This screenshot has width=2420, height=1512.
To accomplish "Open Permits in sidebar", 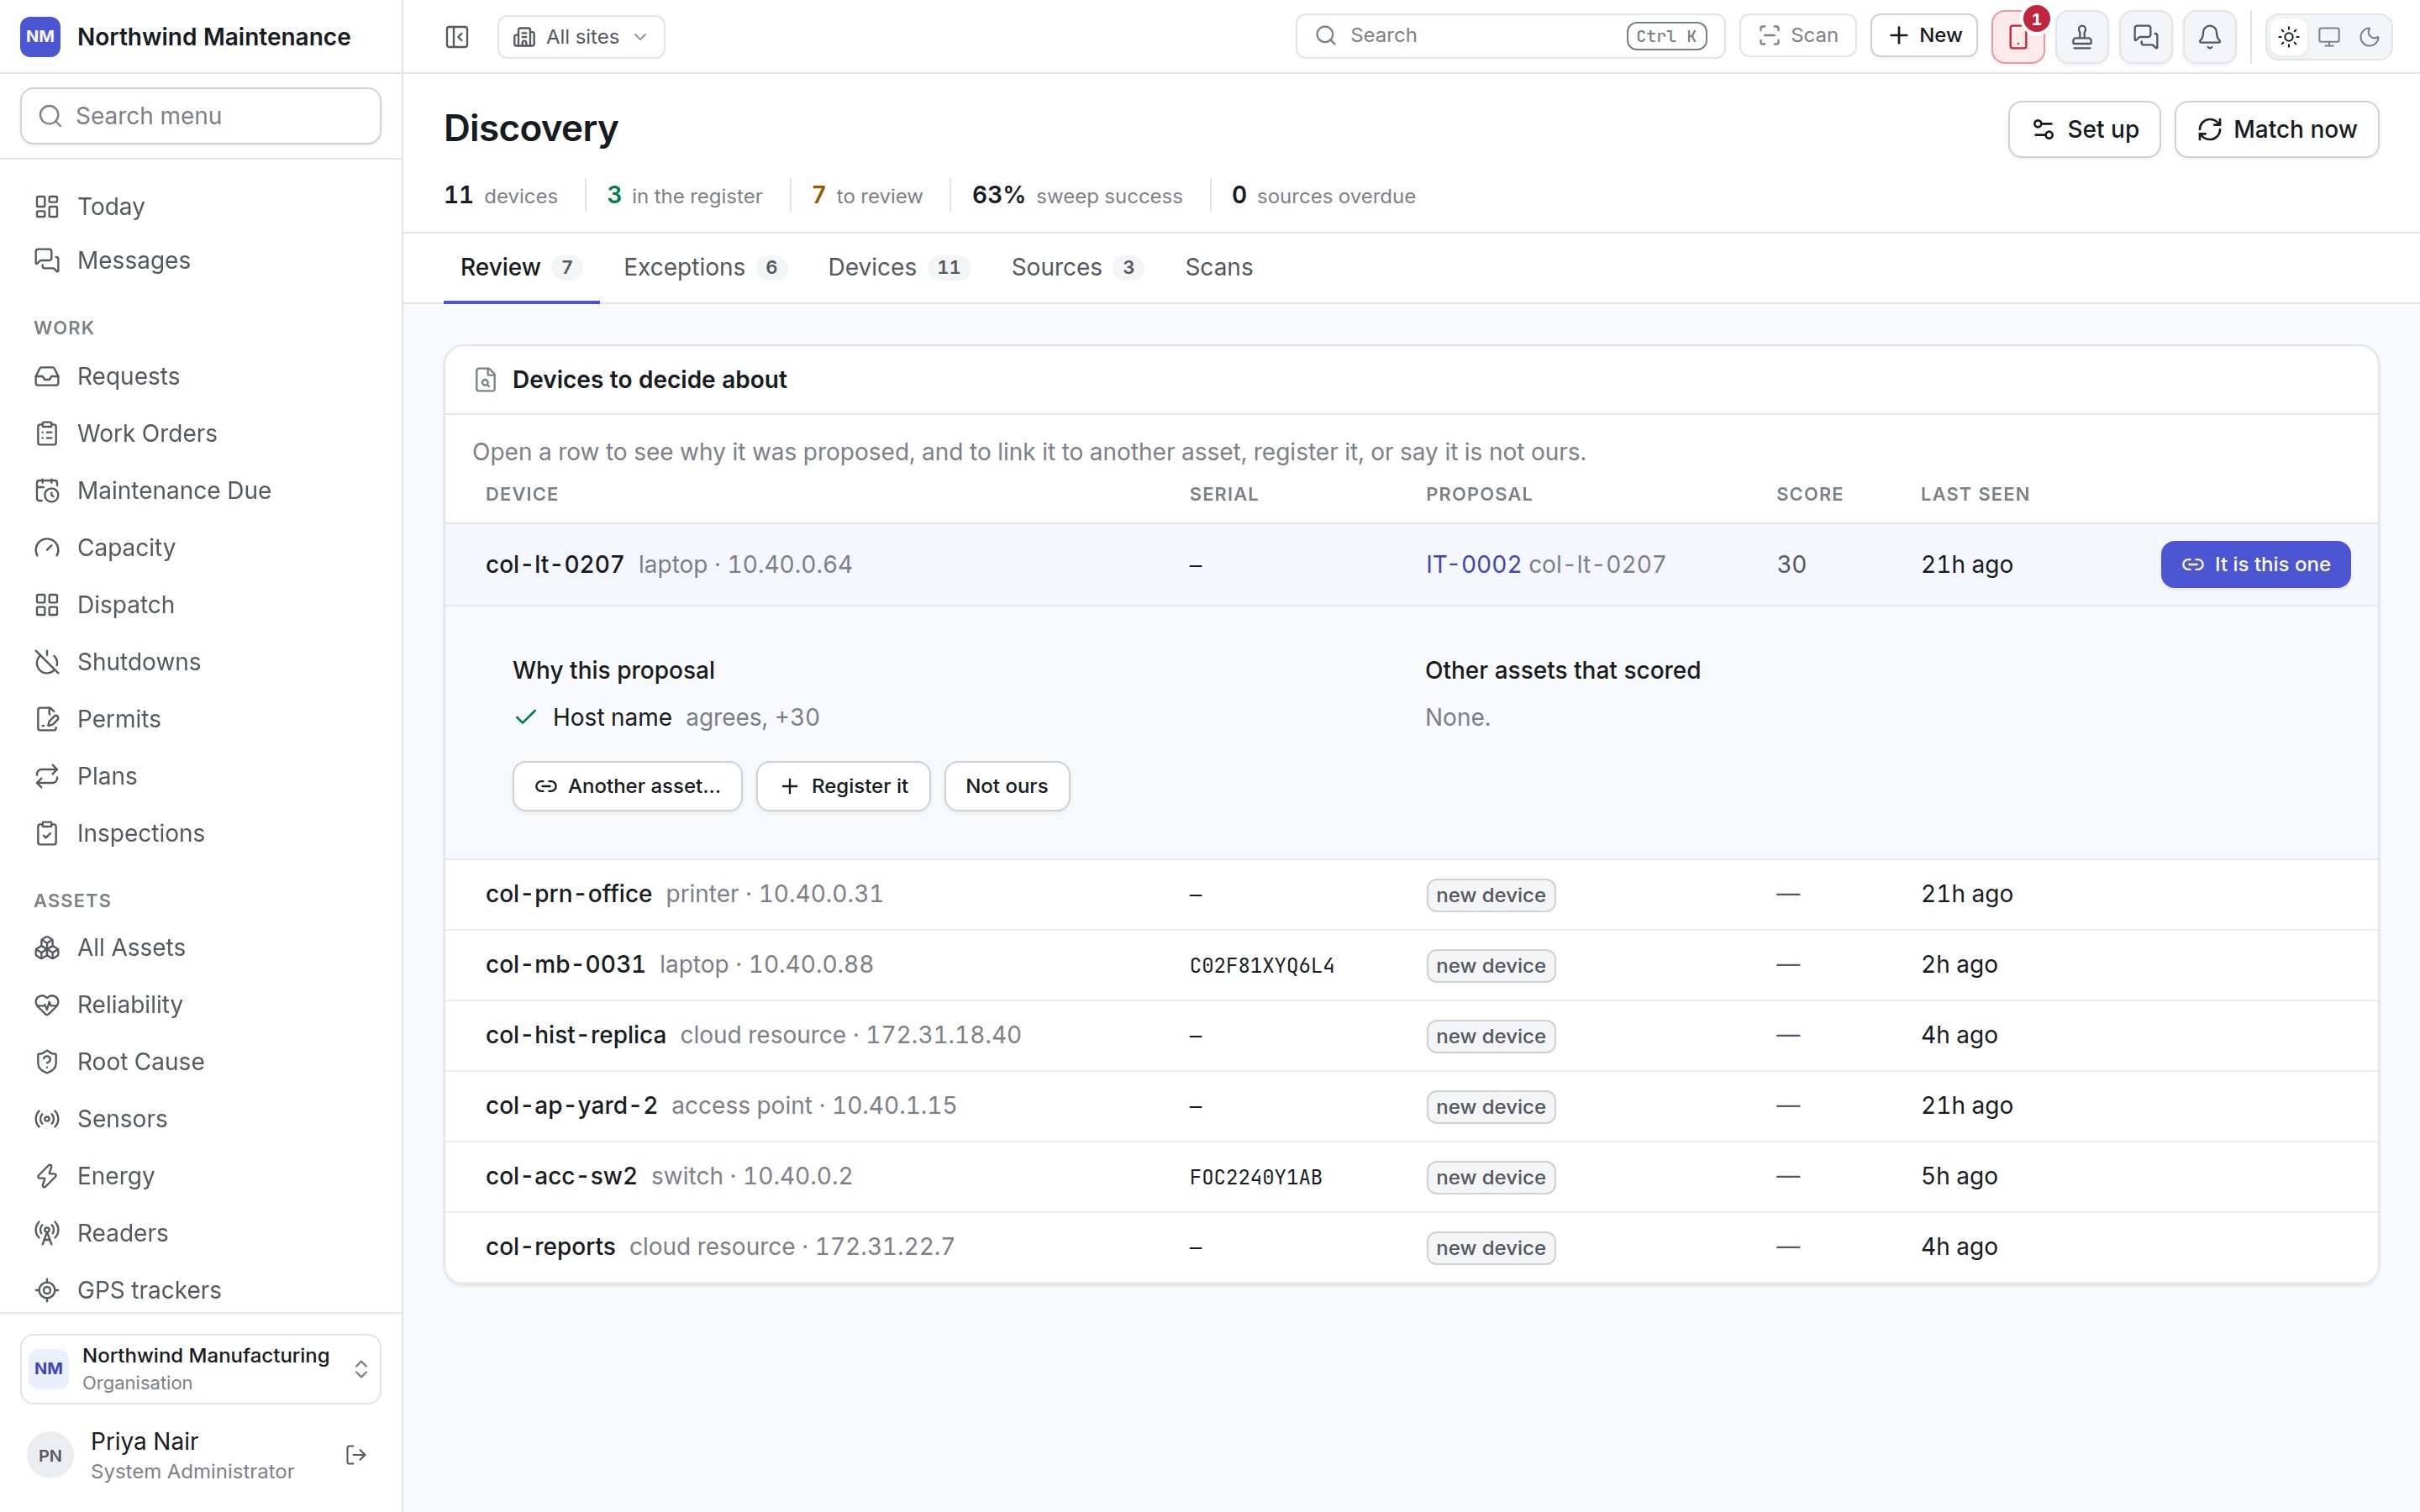I will click(x=200, y=719).
